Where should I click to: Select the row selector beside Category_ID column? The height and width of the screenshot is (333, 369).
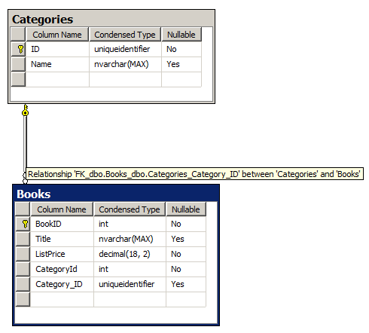(23, 284)
